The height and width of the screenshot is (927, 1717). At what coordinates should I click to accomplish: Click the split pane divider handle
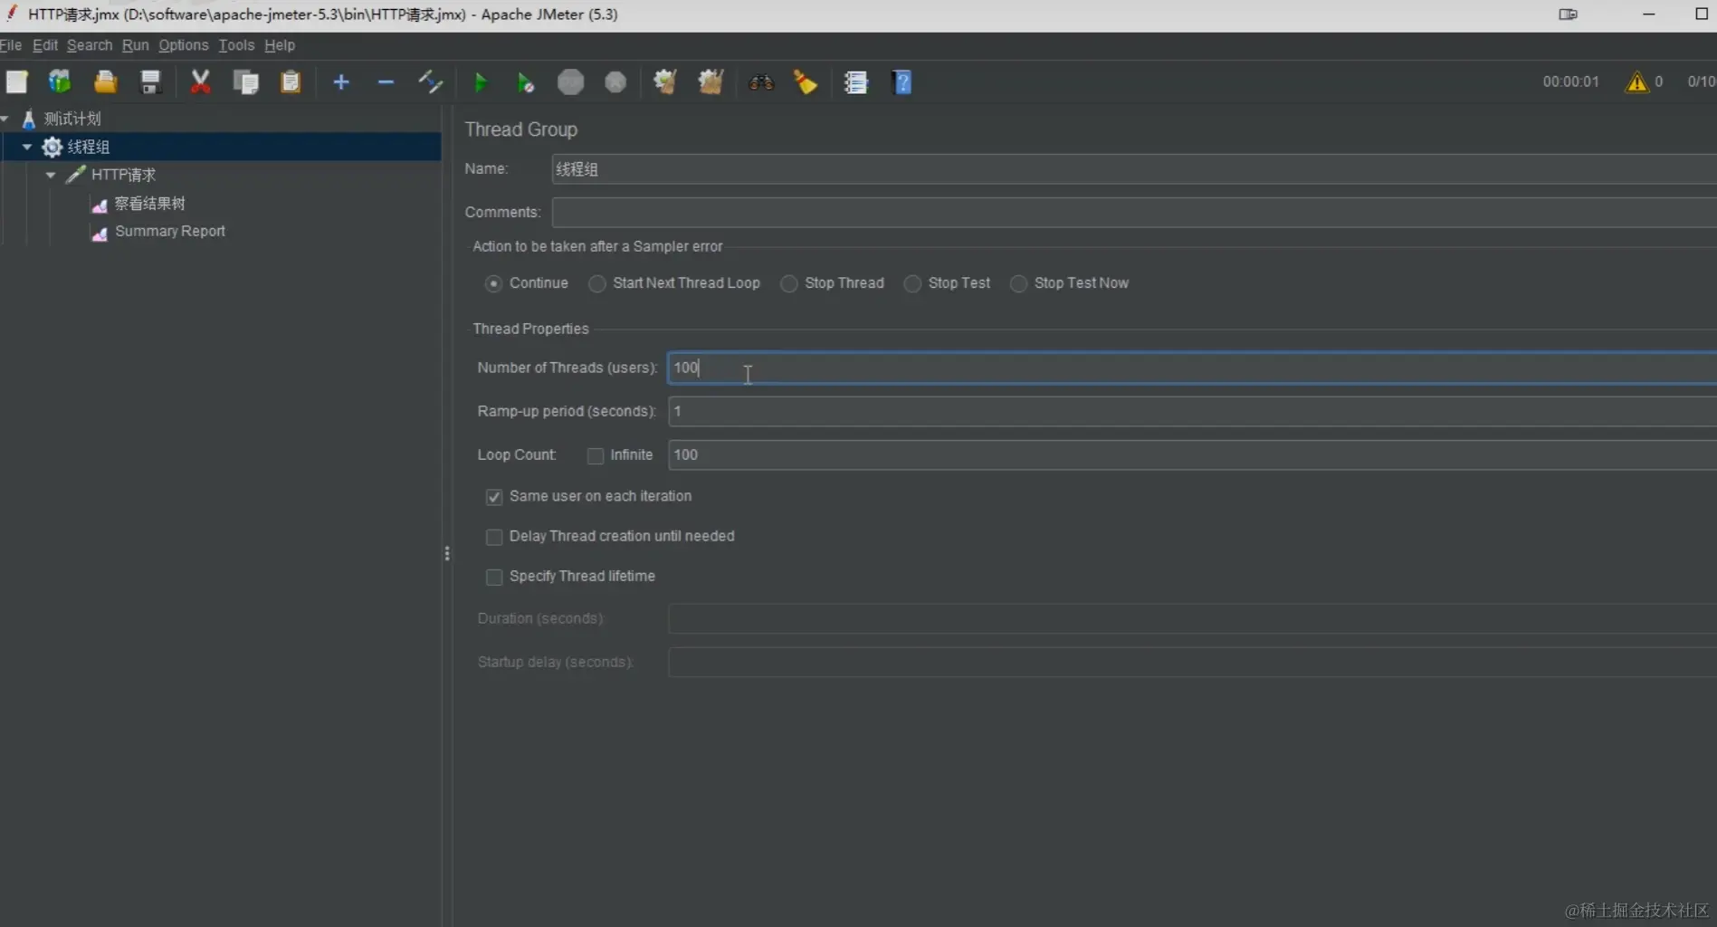pos(447,553)
